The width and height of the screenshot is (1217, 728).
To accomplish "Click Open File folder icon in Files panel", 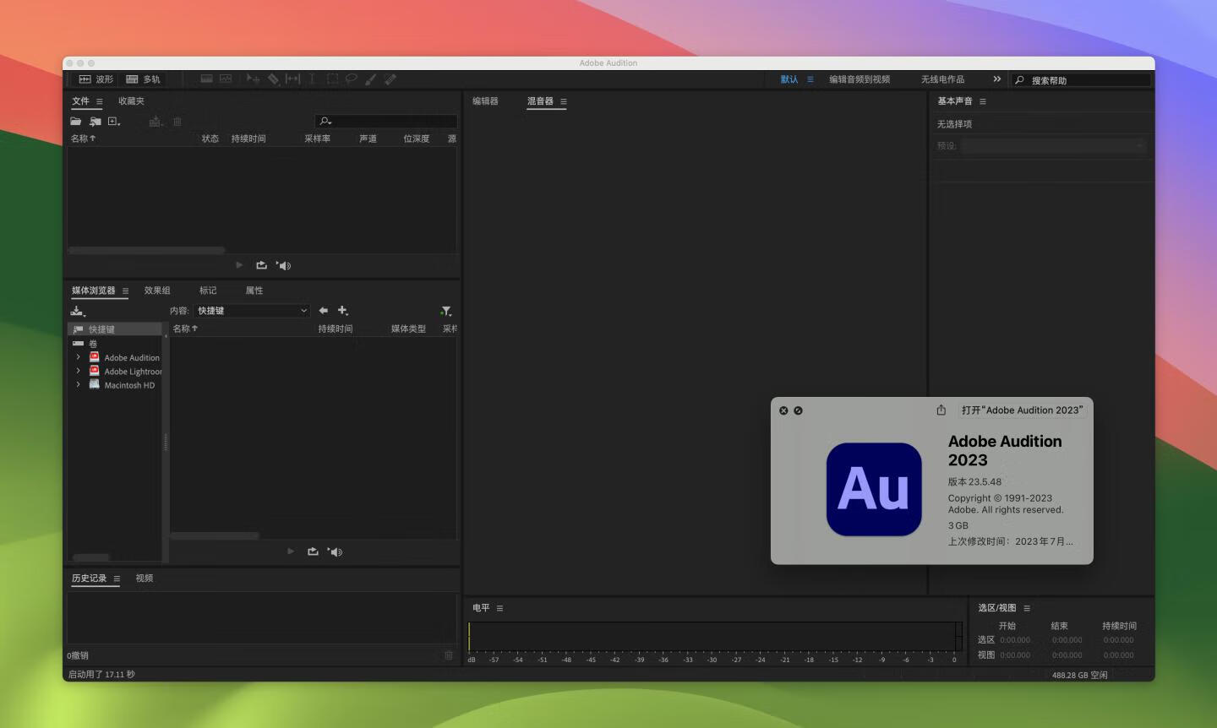I will [76, 122].
